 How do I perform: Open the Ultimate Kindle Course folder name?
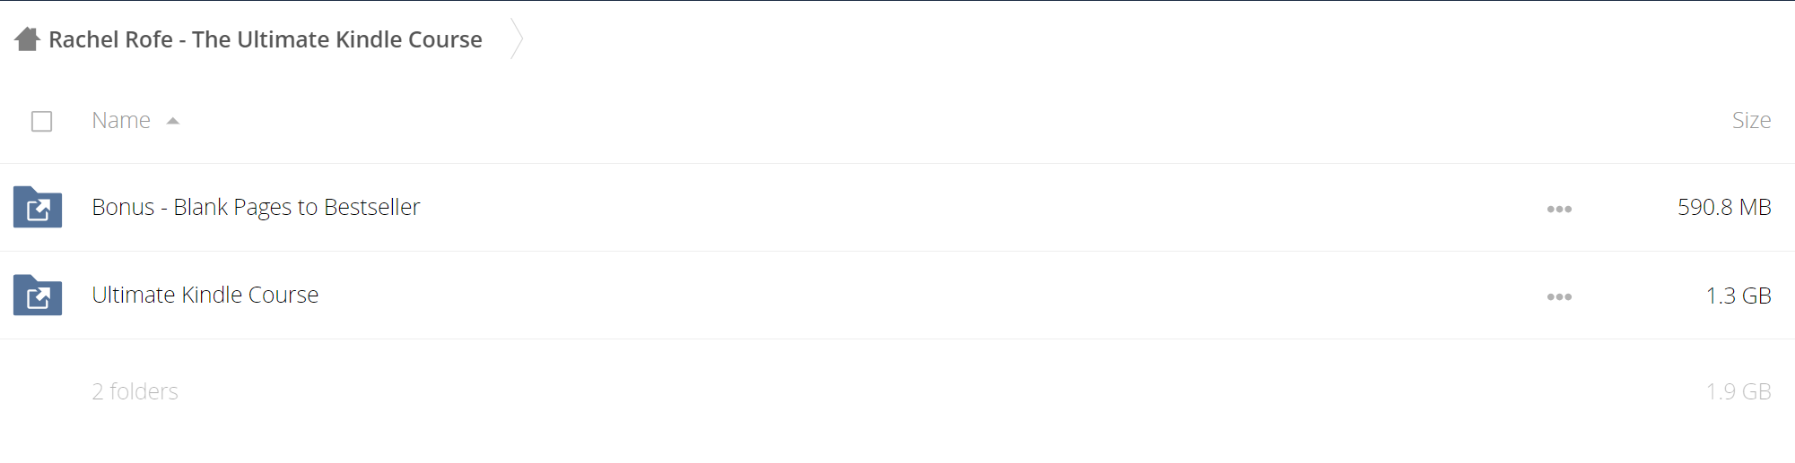click(x=205, y=295)
